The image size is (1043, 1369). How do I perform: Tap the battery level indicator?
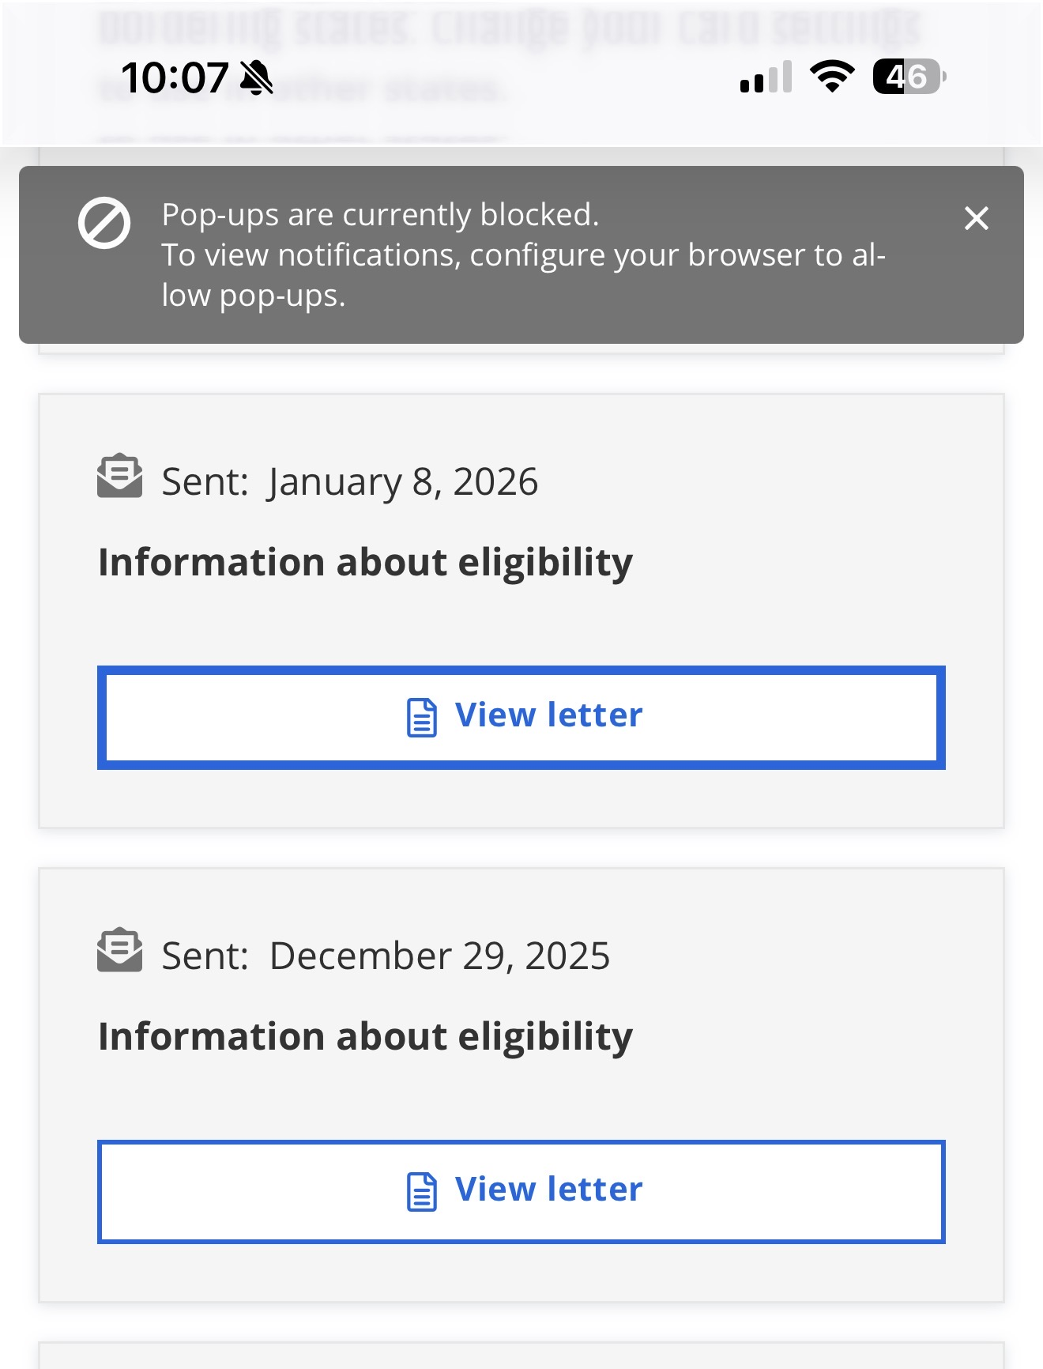[x=909, y=77]
